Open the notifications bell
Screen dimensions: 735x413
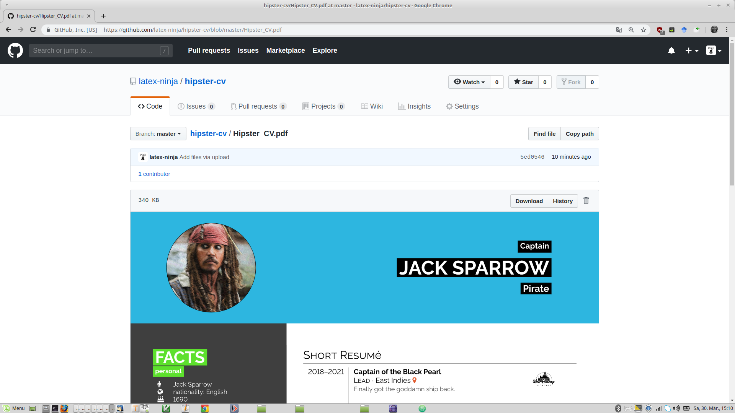(x=671, y=50)
